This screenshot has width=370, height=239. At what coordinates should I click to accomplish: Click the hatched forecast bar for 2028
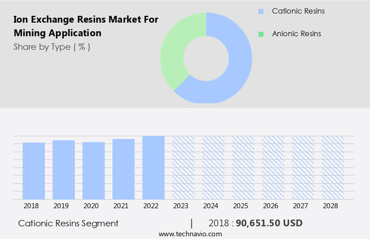[333, 167]
